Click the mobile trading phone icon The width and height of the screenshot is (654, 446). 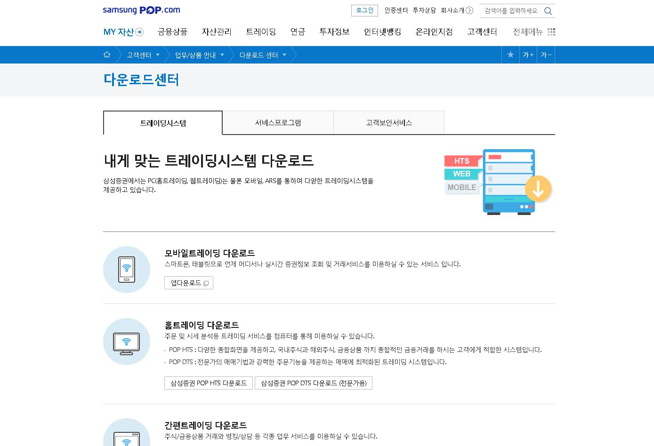(x=127, y=270)
